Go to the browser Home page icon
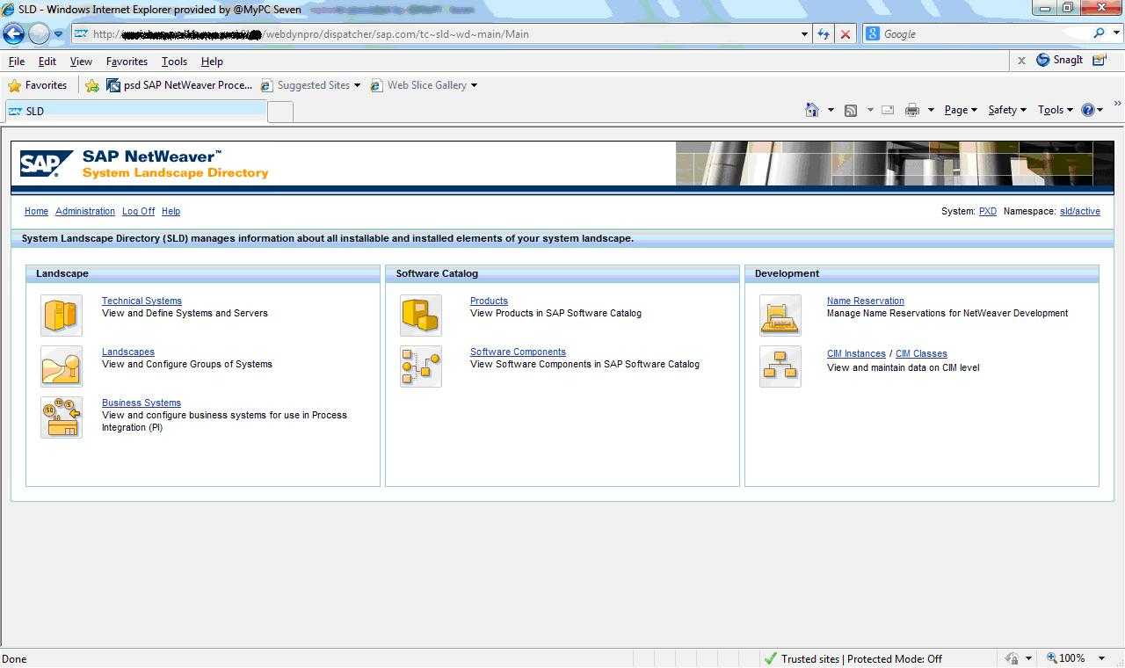The width and height of the screenshot is (1125, 668). pyautogui.click(x=812, y=110)
